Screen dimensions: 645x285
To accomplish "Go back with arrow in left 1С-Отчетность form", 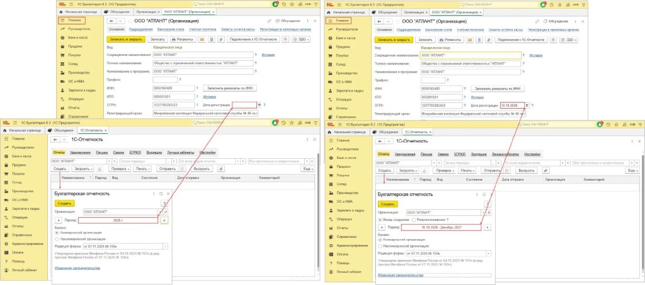I will point(55,139).
